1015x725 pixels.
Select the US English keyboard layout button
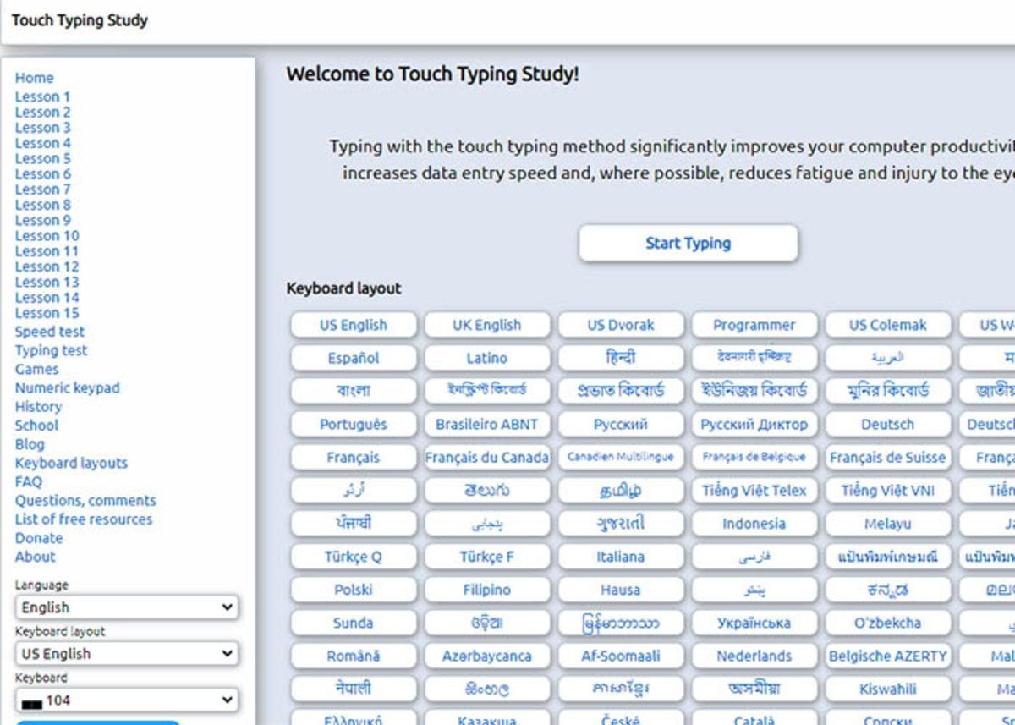point(354,325)
